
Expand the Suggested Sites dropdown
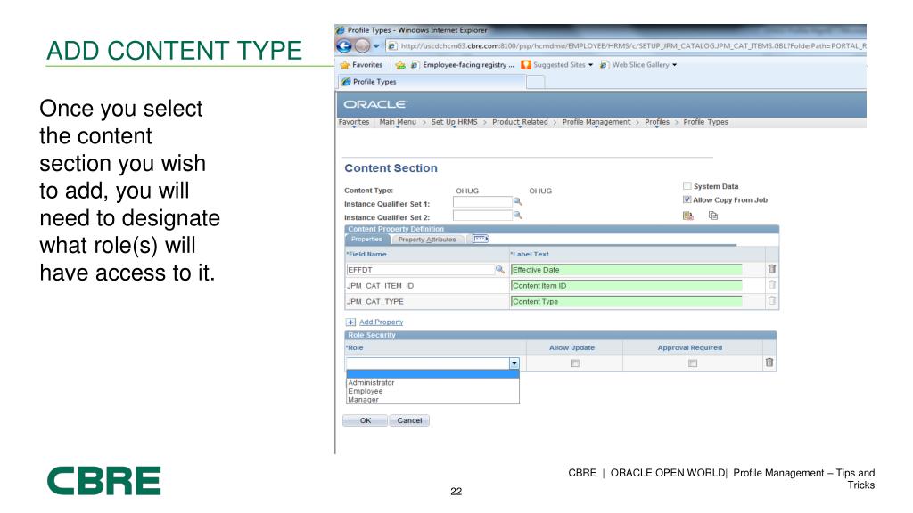[x=590, y=65]
